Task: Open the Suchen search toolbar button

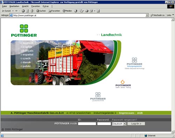Action: (41, 11)
